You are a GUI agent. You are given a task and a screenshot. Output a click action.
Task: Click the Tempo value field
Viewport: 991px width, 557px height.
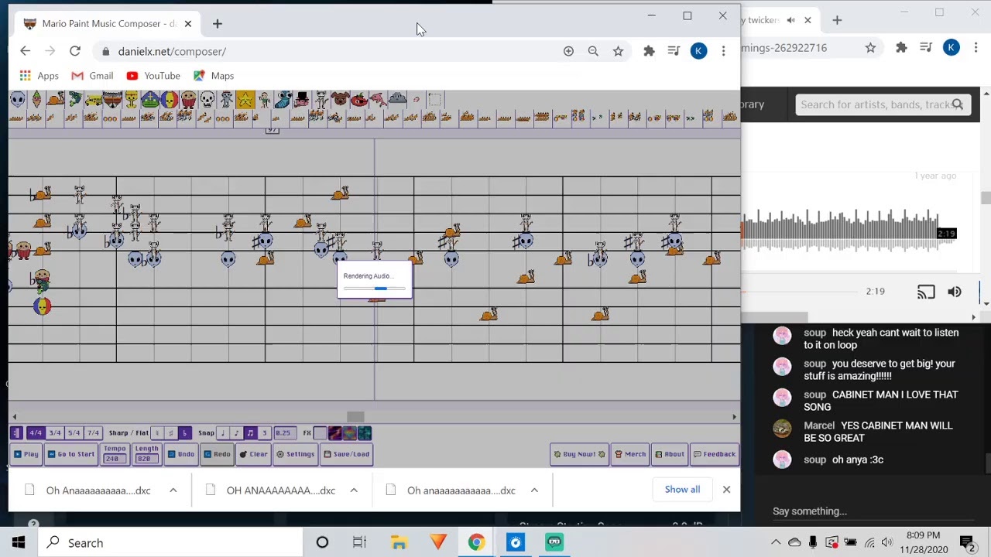[115, 459]
